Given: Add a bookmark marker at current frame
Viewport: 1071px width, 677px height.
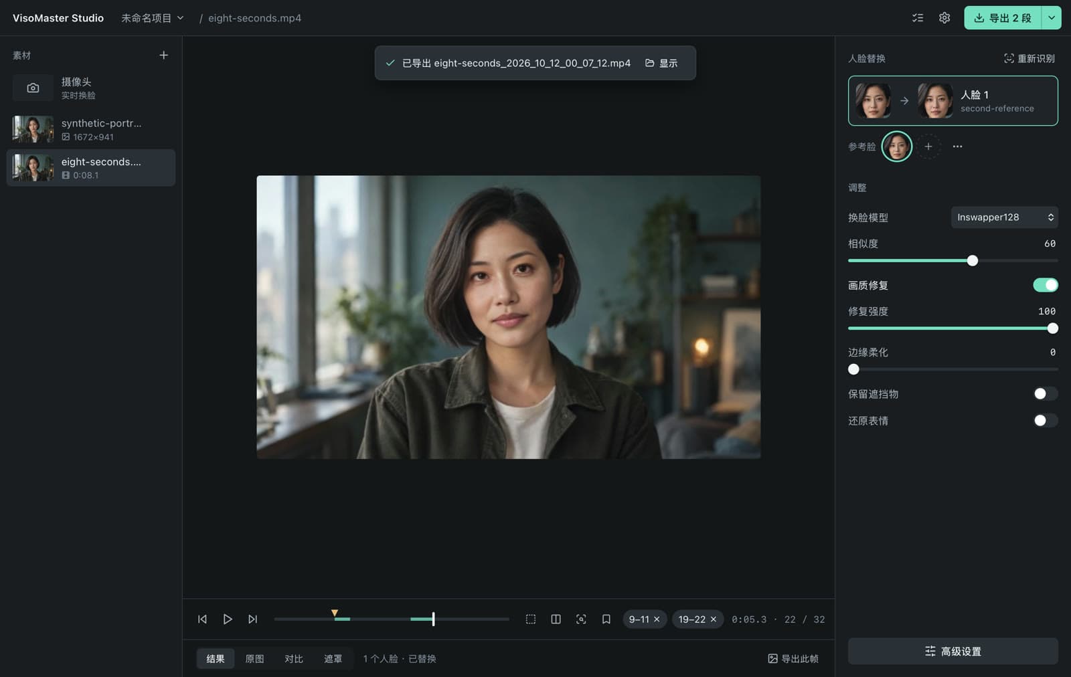Looking at the screenshot, I should click(x=606, y=619).
